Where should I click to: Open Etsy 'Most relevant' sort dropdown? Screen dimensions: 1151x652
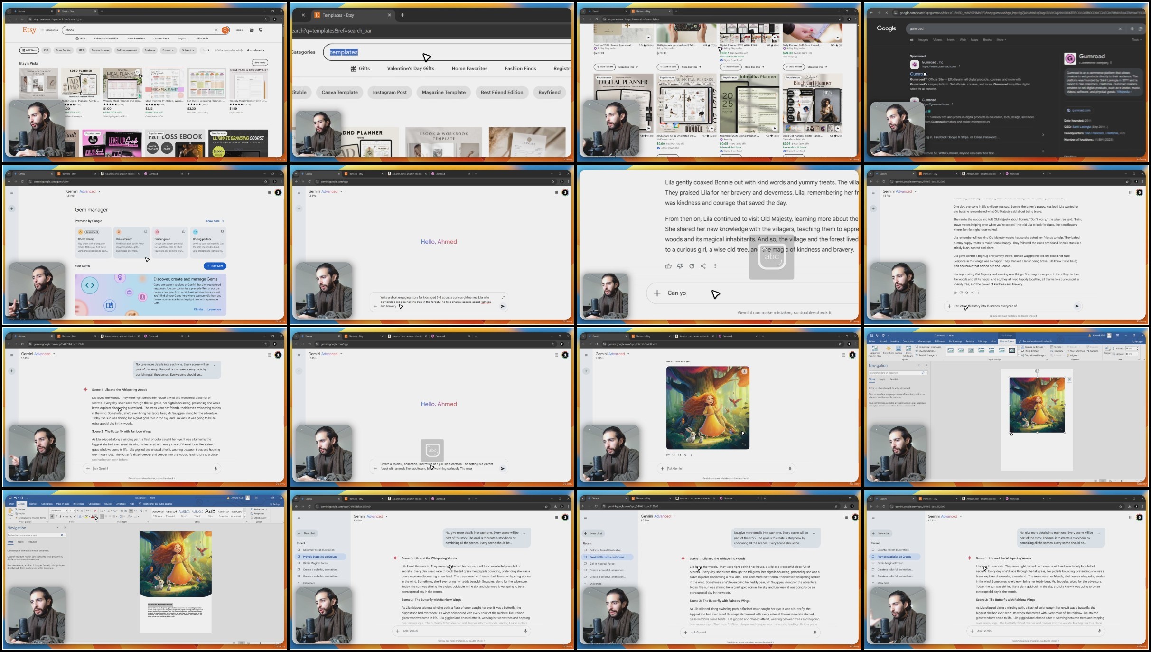[255, 50]
